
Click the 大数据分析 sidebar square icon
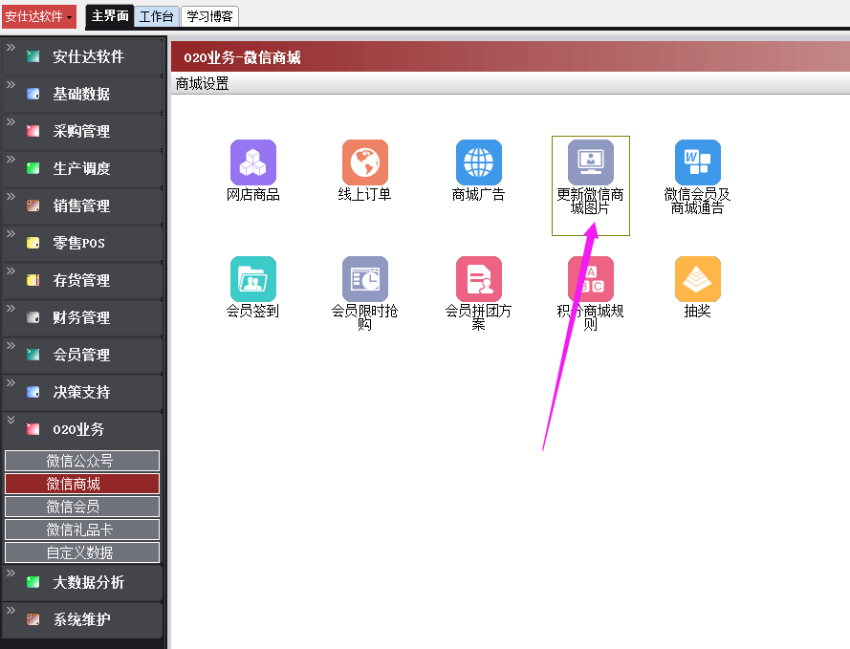tap(33, 582)
